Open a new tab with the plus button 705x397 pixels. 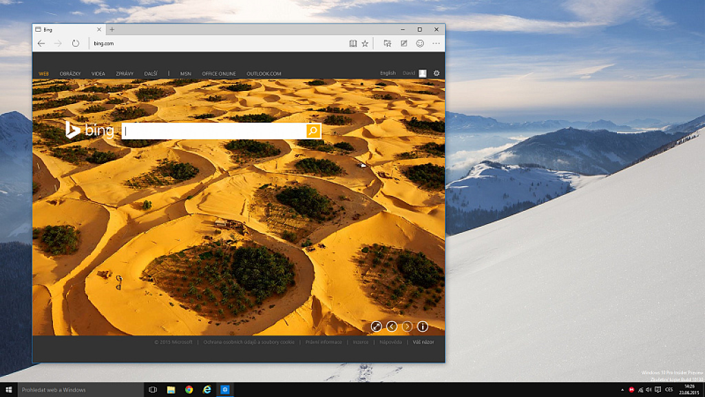point(112,30)
